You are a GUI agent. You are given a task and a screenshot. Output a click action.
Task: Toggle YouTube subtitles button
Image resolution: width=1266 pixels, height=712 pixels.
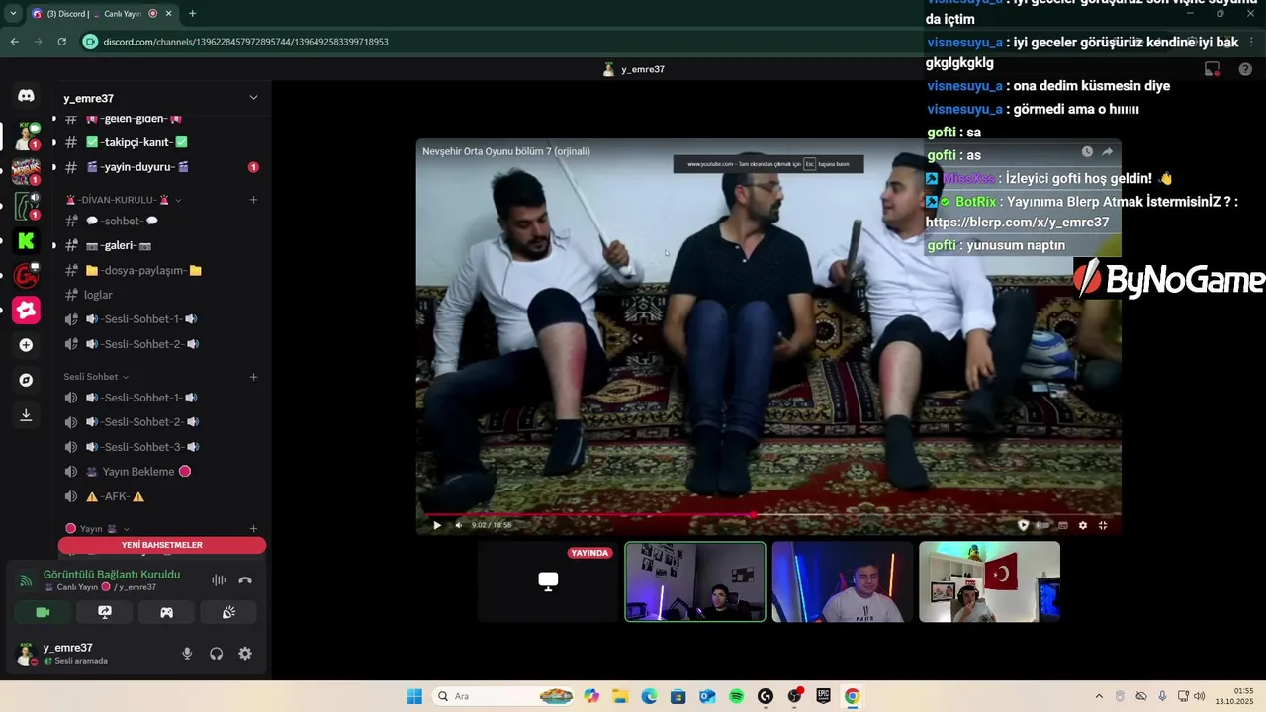1063,525
